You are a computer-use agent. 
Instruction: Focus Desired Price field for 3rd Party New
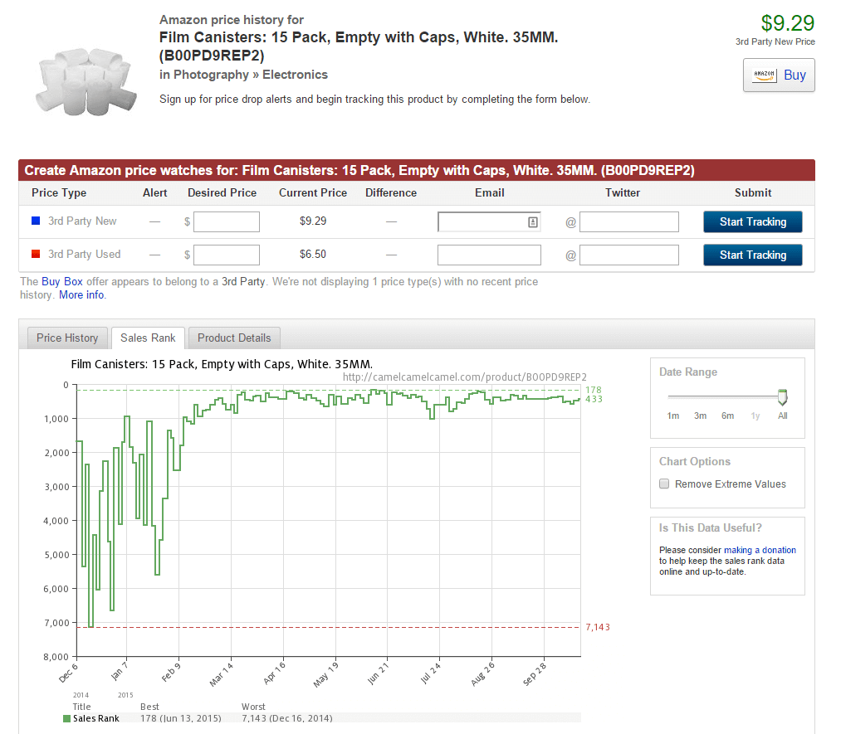227,221
